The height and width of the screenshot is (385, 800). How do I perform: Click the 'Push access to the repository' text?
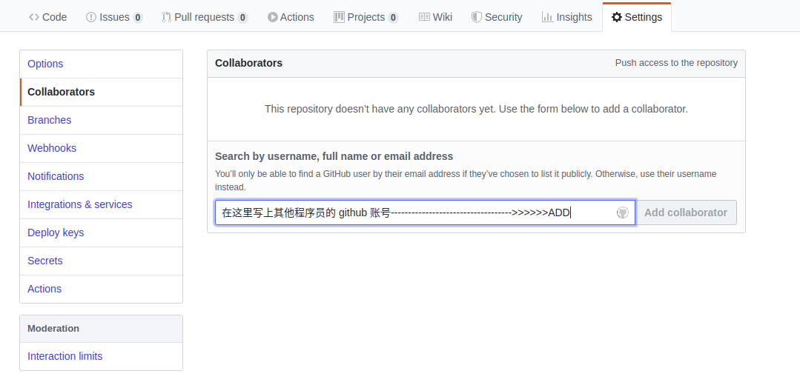676,63
